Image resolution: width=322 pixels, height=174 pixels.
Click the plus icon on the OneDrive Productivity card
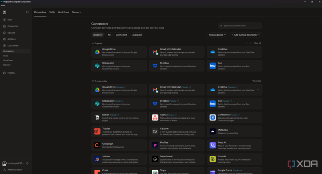[x=258, y=90]
